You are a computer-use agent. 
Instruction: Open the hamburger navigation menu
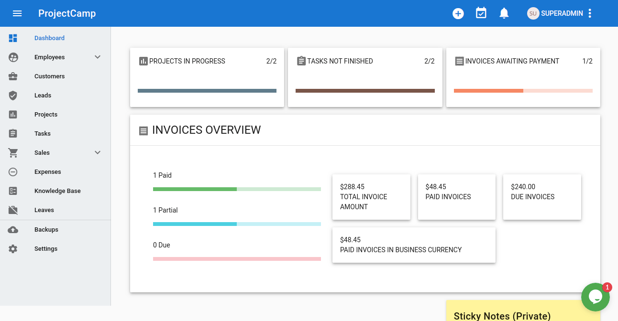17,13
